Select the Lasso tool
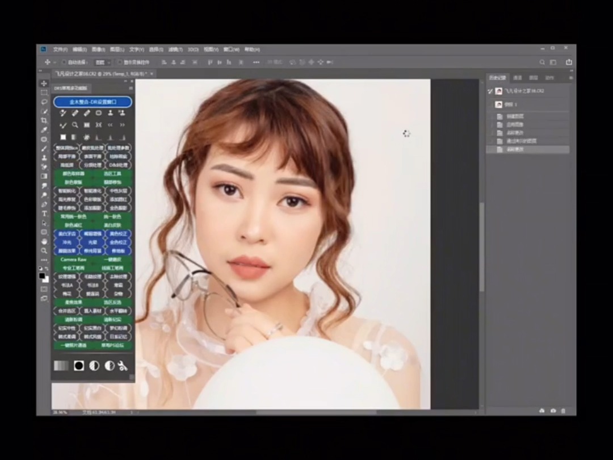This screenshot has width=613, height=460. pyautogui.click(x=44, y=102)
